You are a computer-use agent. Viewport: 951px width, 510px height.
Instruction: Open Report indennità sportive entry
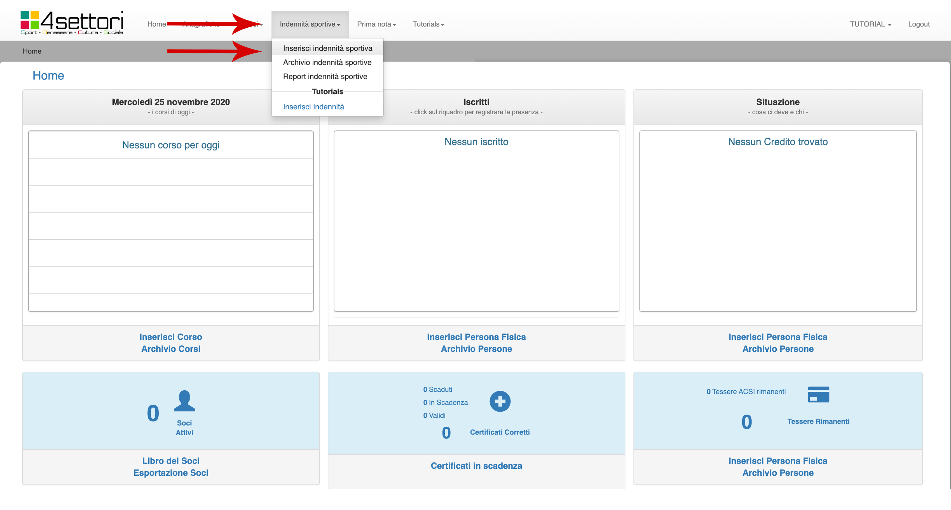[325, 76]
